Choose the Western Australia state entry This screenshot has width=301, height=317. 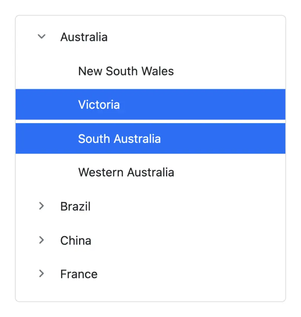[126, 172]
